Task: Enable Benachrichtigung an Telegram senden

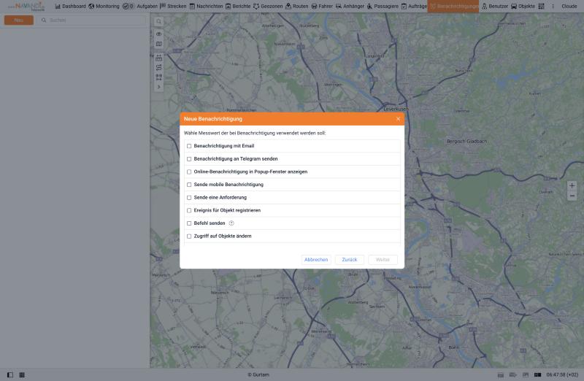Action: 189,159
